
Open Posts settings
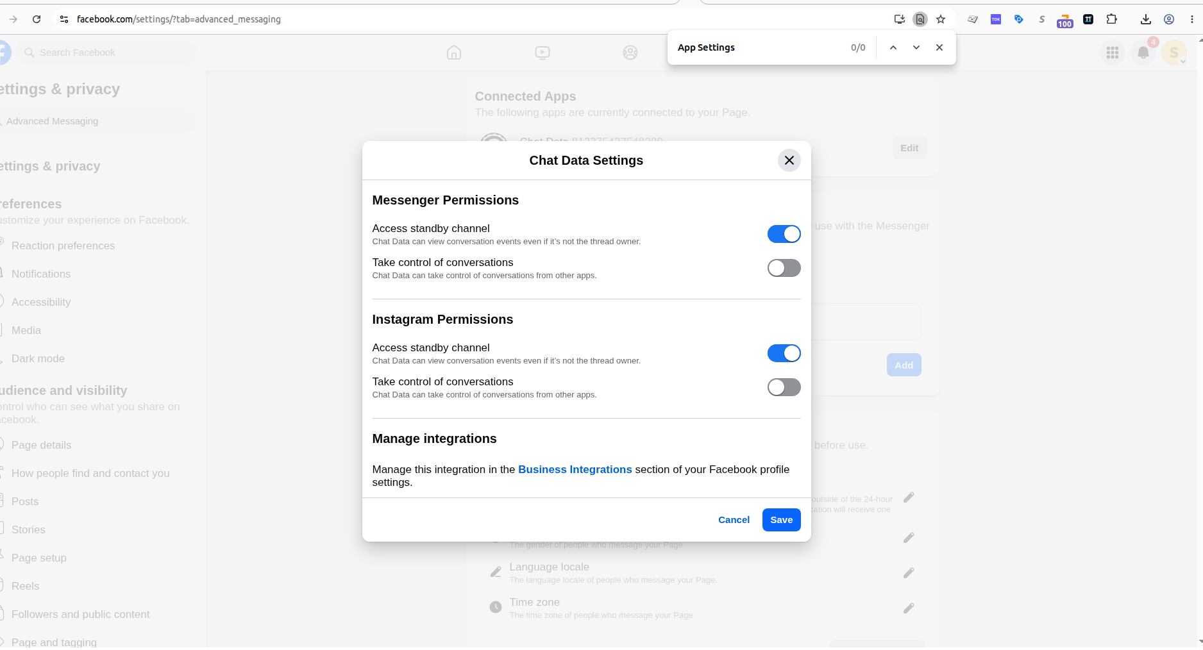(x=25, y=501)
